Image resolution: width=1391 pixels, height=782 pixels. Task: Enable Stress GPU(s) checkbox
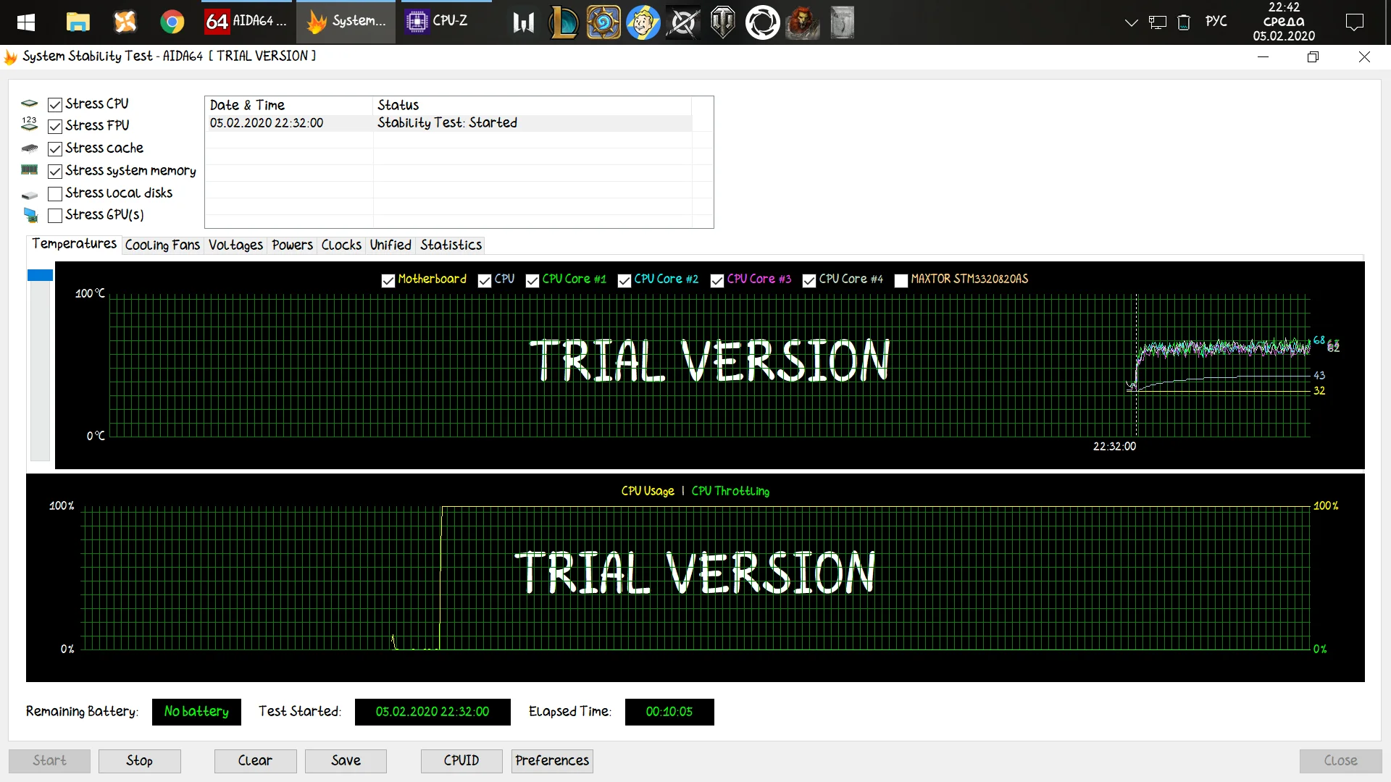pyautogui.click(x=55, y=216)
